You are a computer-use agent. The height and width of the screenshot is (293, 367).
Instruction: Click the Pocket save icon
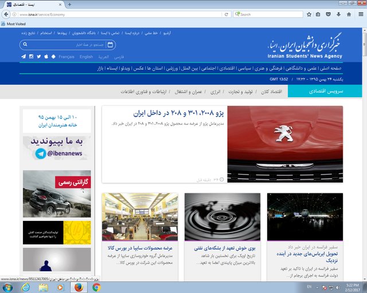pos(328,14)
